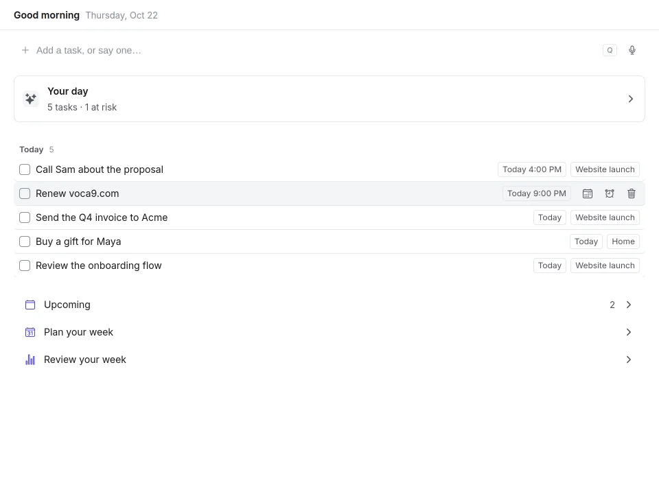Expand the Plan your week chevron
This screenshot has height=494, width=659.
click(629, 332)
